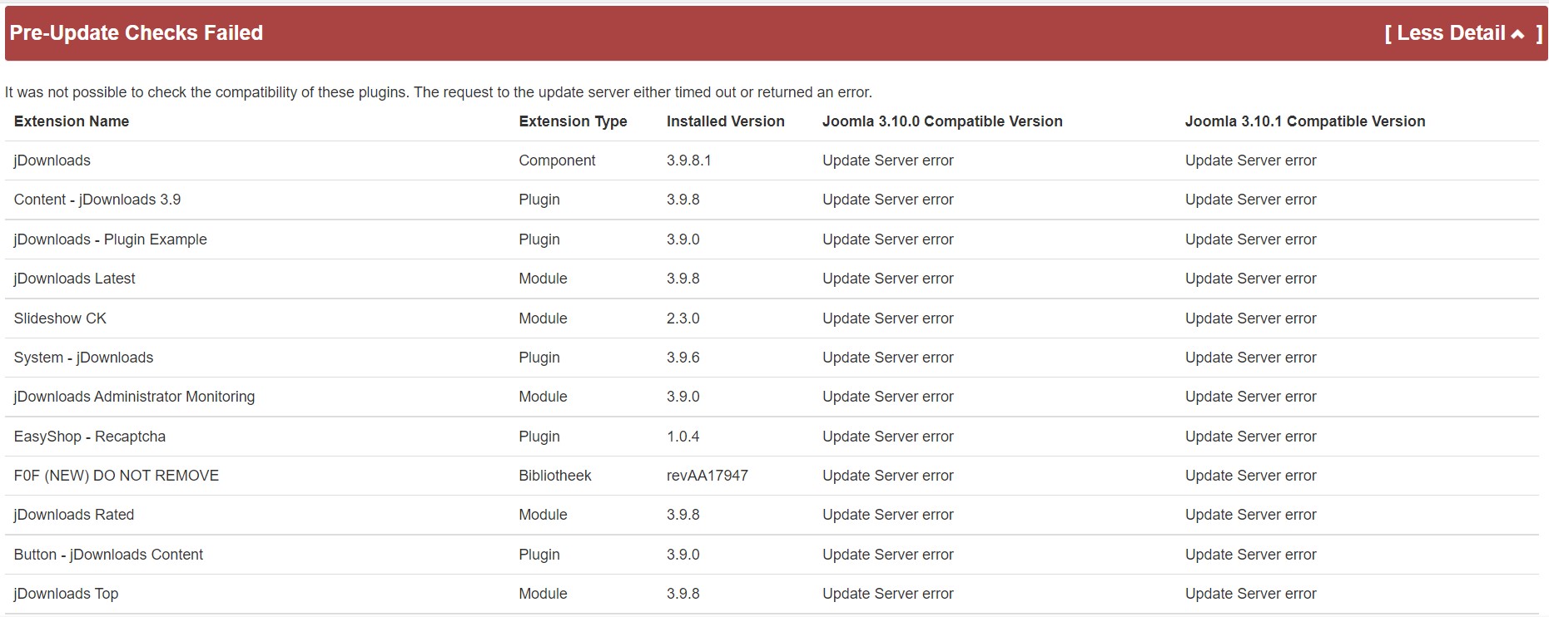This screenshot has height=617, width=1549.
Task: Select the Content - jDownloads 3.9 name
Action: pyautogui.click(x=97, y=200)
